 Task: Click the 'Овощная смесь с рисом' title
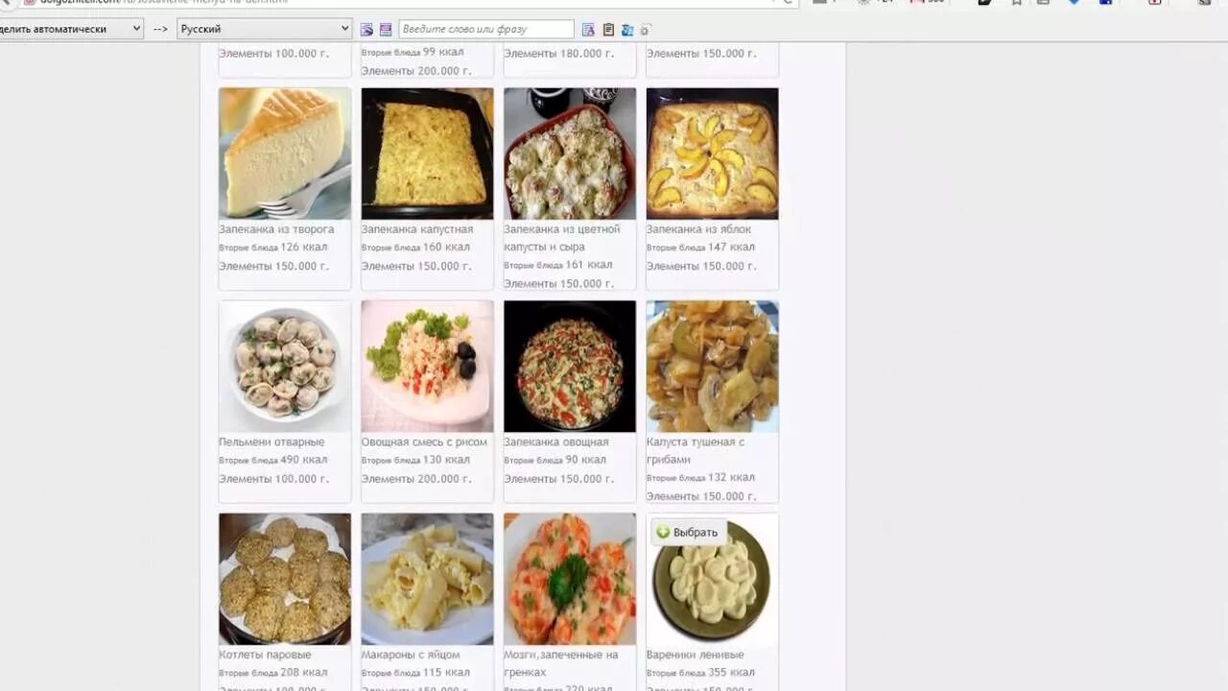coord(424,442)
